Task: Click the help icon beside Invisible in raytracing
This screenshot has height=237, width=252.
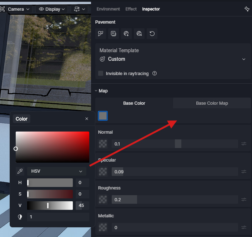Action: pos(155,73)
